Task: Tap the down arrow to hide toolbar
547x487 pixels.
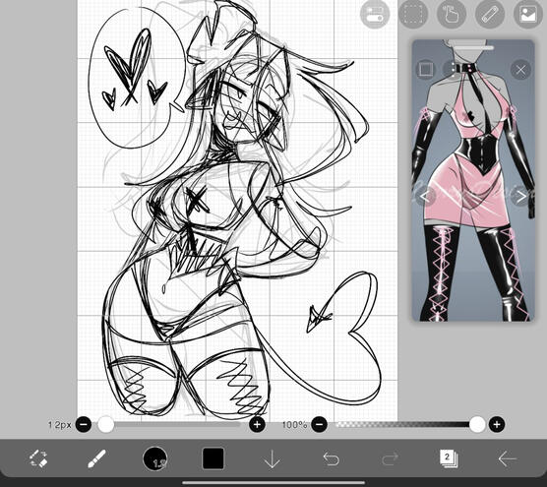Action: (272, 458)
